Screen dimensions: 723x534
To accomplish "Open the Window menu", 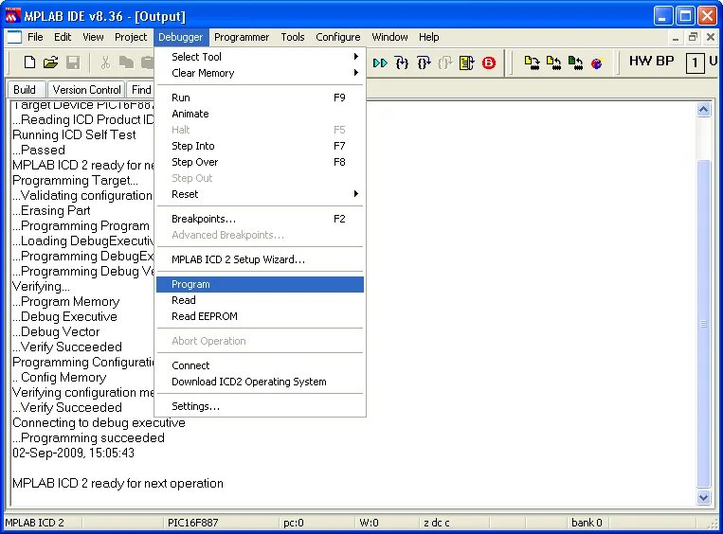I will coord(389,37).
